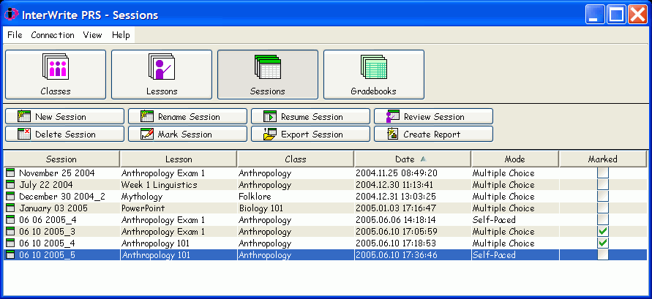The image size is (652, 299).
Task: Click date 2004.12.31 13:03:25
Action: 397,197
